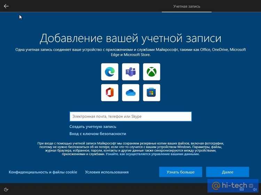The image size is (261, 195).
Task: Open the accessibility (Ease of Access) icon
Action: [6, 189]
